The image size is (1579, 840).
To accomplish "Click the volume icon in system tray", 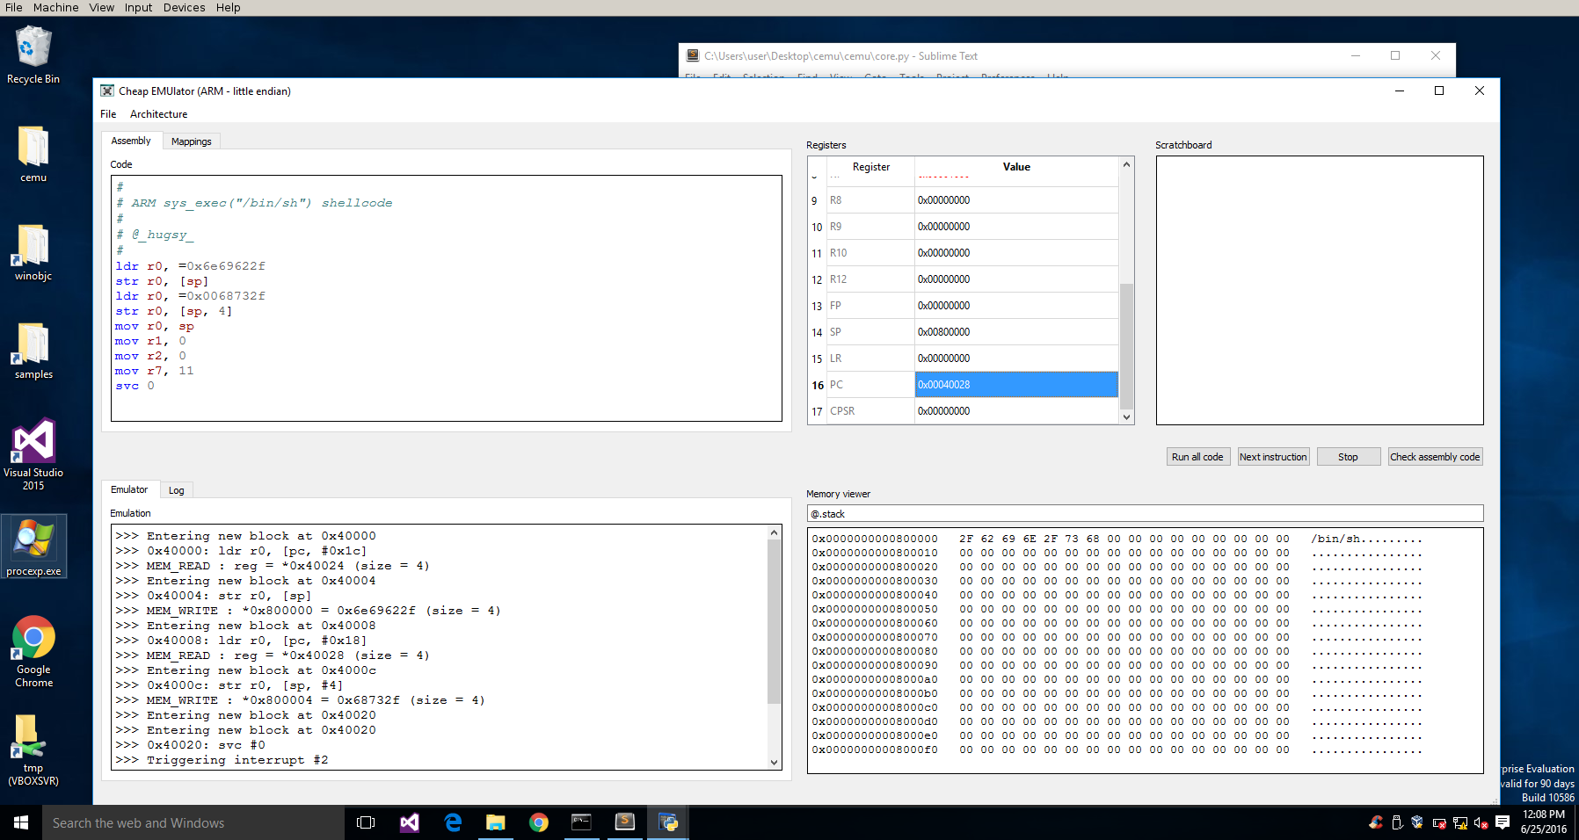I will (1481, 823).
